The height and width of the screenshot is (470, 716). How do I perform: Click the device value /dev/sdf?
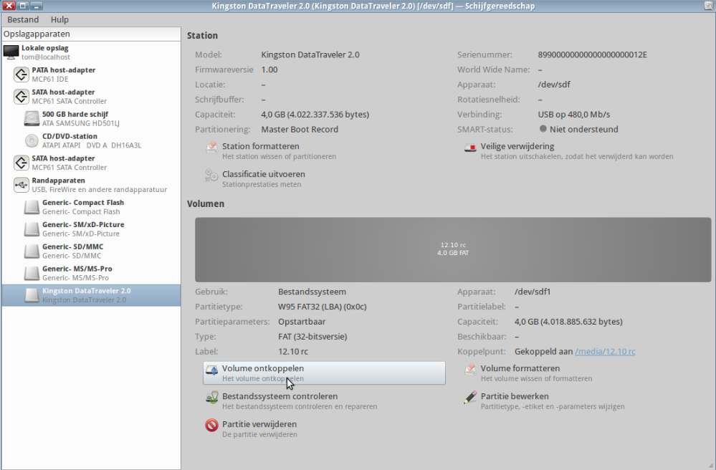pyautogui.click(x=554, y=85)
